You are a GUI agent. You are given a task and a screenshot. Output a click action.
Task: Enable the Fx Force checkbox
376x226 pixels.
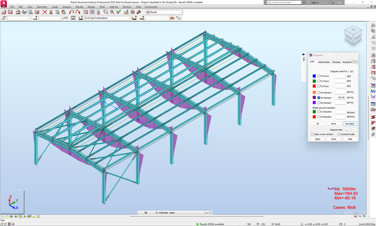click(318, 76)
